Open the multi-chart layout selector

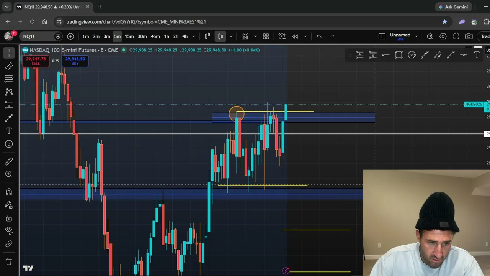(x=382, y=36)
